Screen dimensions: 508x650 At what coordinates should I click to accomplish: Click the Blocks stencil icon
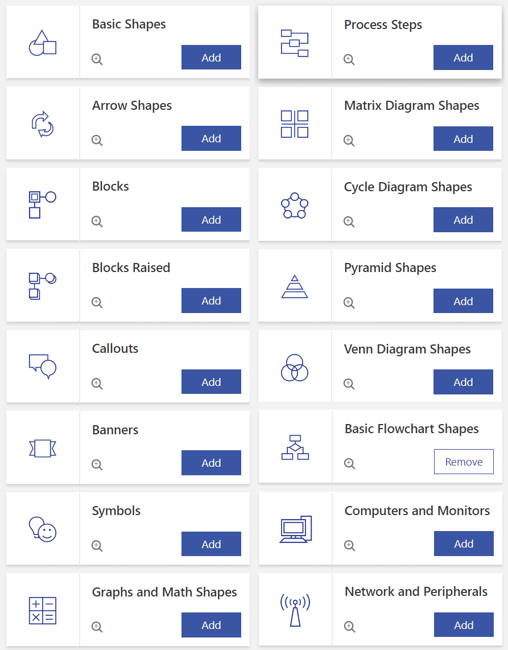click(43, 205)
